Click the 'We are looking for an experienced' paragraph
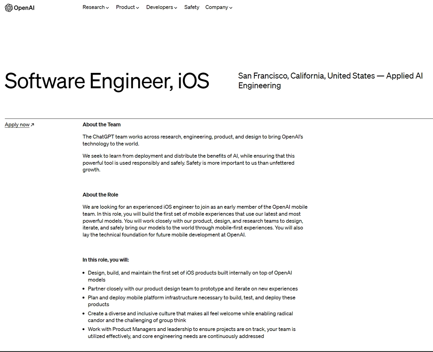Viewport: 433px width, 352px height. pyautogui.click(x=195, y=221)
